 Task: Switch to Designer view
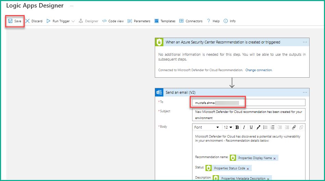[88, 21]
